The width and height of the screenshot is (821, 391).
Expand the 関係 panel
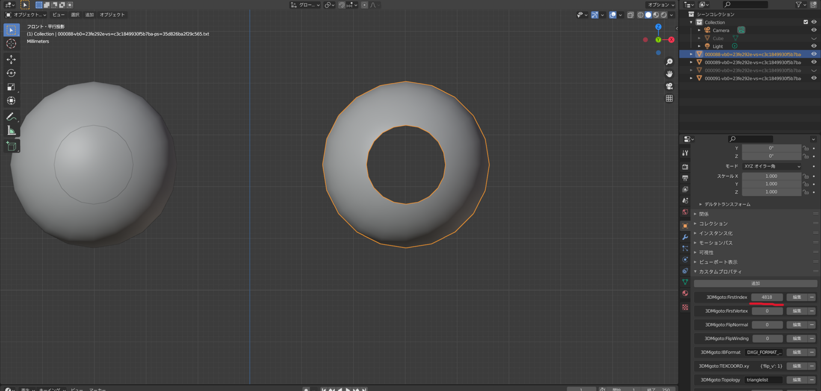point(703,214)
